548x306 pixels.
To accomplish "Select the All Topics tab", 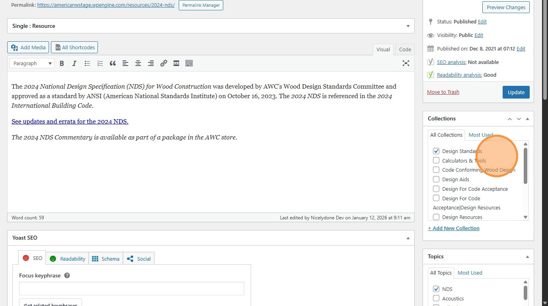I will pyautogui.click(x=441, y=273).
